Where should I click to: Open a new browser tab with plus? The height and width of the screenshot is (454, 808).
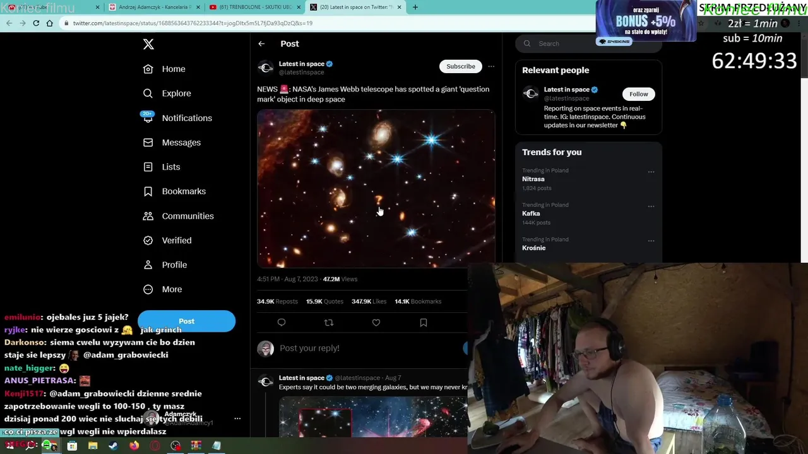point(415,7)
